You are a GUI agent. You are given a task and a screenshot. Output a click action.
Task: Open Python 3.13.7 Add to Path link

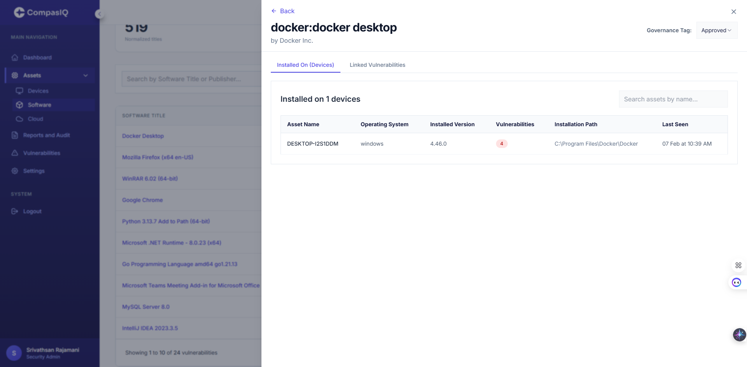click(x=166, y=221)
